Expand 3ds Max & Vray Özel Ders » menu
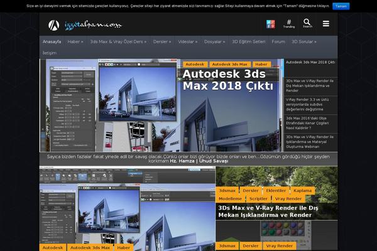The height and width of the screenshot is (251, 377). 118,41
